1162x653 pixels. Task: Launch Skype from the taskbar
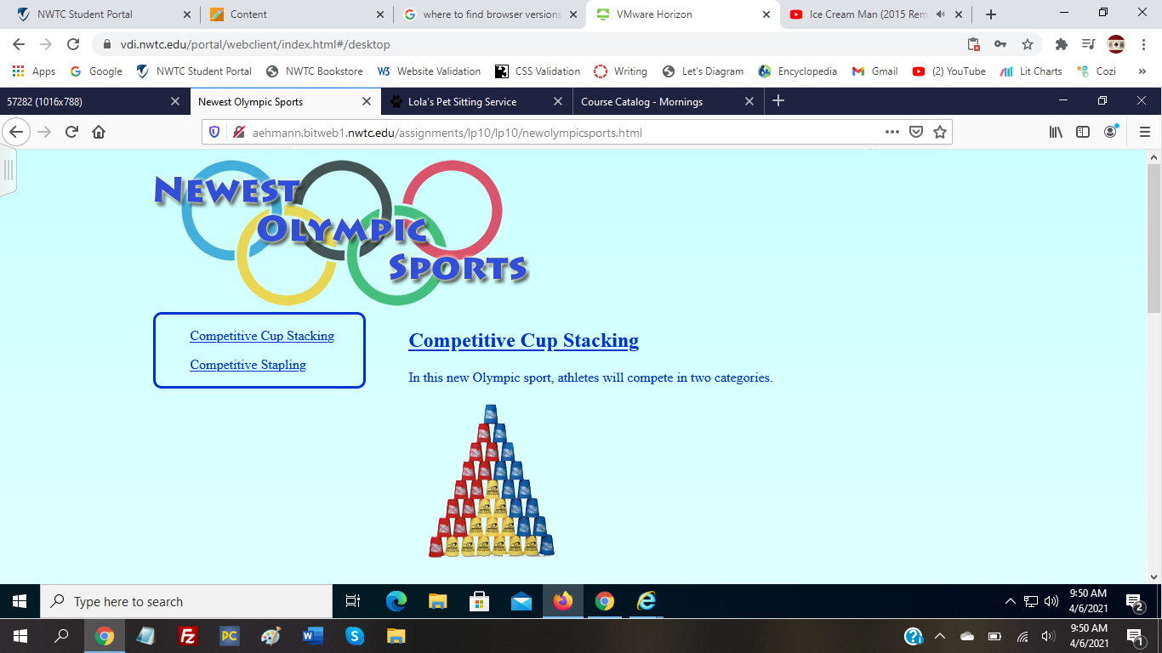click(355, 635)
